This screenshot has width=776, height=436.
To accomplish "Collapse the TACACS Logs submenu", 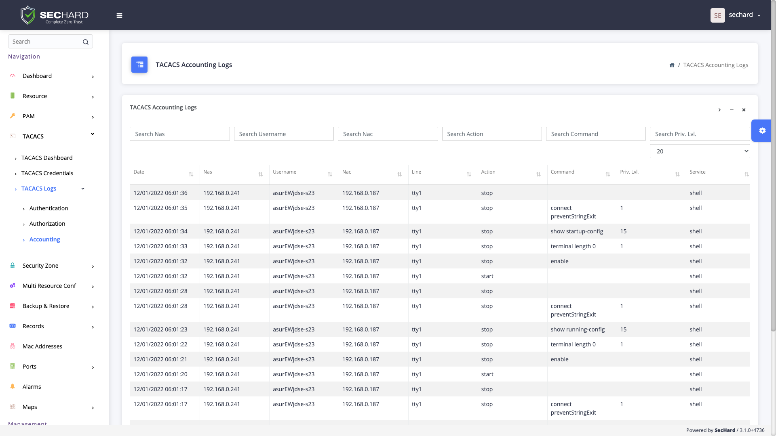I will [x=83, y=189].
